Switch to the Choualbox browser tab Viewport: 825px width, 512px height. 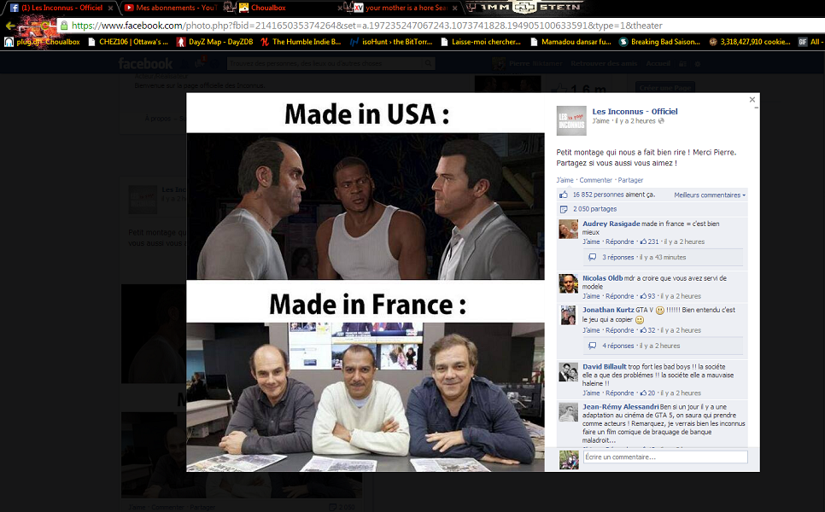click(x=270, y=8)
